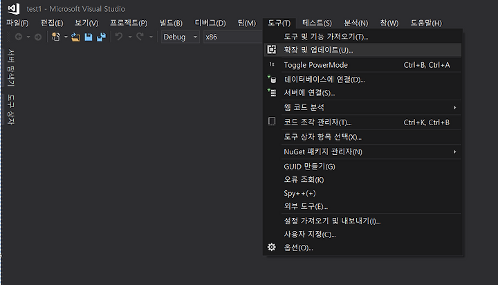Click the database connection icon

click(x=272, y=79)
